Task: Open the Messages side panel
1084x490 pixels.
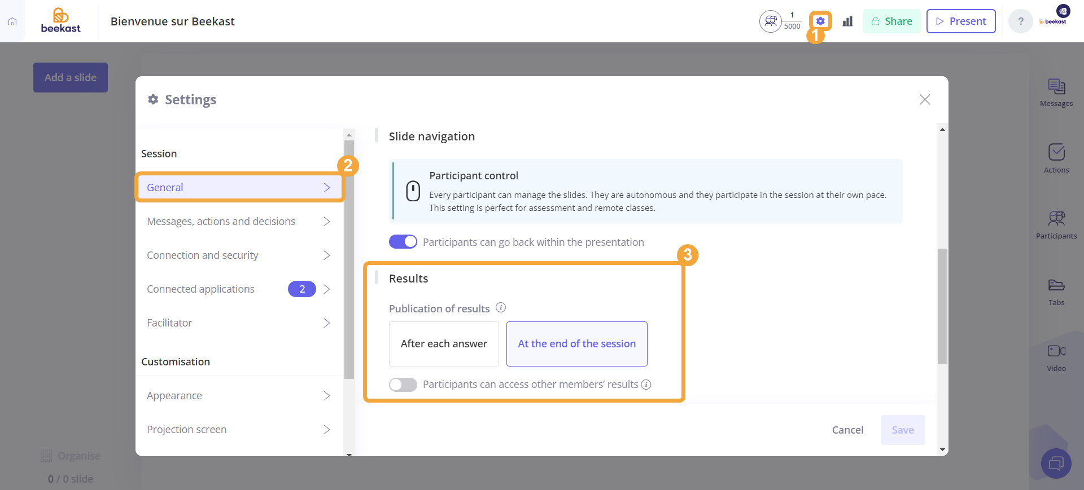Action: coord(1056,92)
